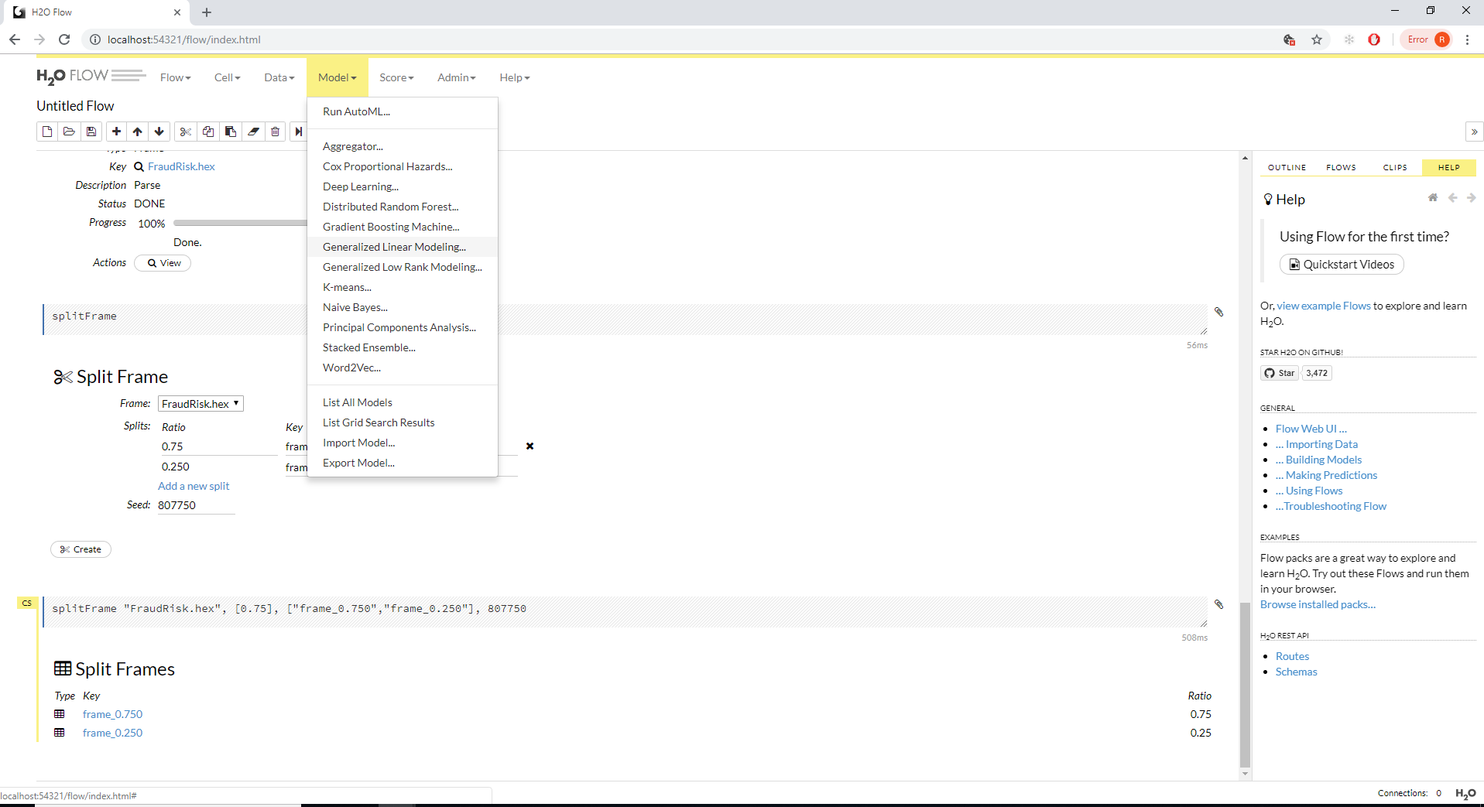Create a new flow with the blank page icon

point(47,132)
